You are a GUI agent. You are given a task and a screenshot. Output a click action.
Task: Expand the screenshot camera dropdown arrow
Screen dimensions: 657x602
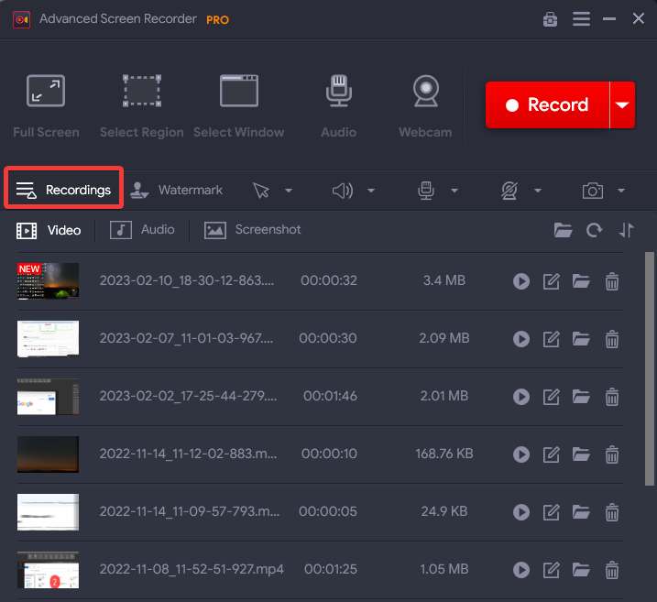[621, 191]
